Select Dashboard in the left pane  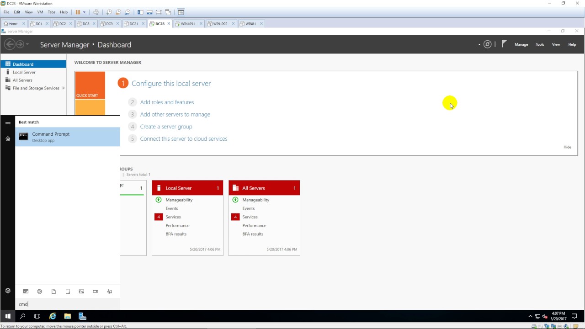pos(33,64)
